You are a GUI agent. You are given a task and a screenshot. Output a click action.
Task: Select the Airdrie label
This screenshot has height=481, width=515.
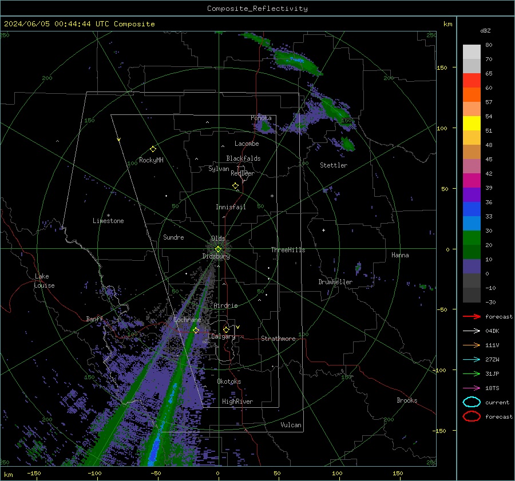tap(225, 305)
